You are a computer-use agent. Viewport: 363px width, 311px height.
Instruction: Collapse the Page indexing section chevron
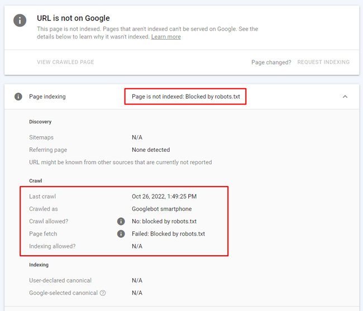pos(345,97)
